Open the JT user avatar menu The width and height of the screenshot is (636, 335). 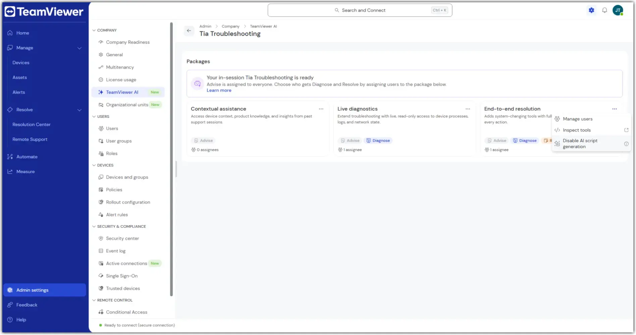[618, 10]
